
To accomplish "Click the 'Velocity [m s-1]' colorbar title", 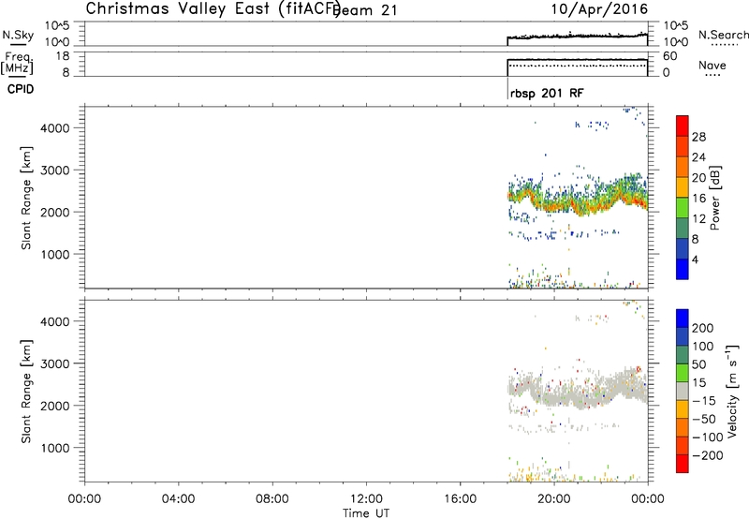I will (732, 391).
